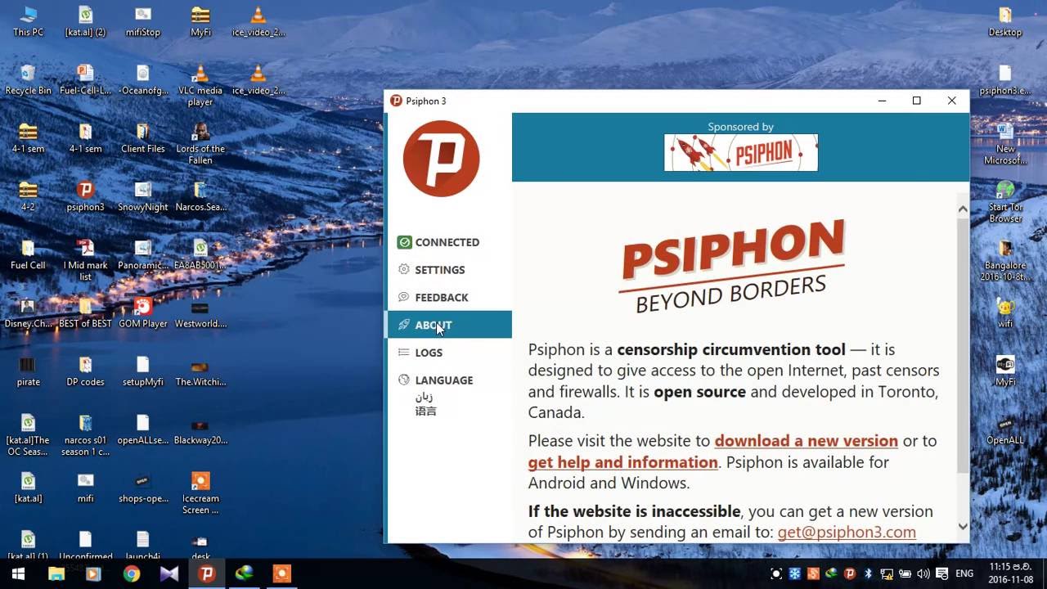The image size is (1047, 589).
Task: Select the DP codes folder icon
Action: click(x=86, y=371)
